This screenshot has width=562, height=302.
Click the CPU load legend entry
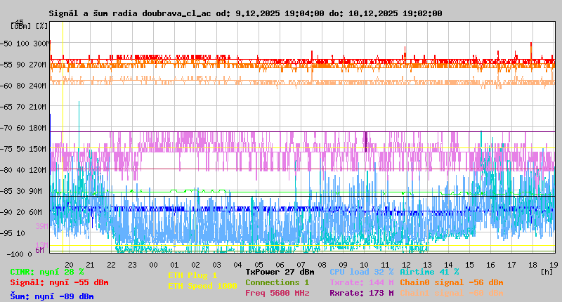coord(361,271)
